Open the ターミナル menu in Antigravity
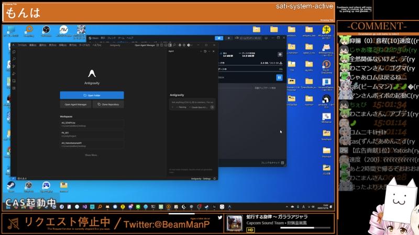This screenshot has height=235, width=419. point(85,45)
